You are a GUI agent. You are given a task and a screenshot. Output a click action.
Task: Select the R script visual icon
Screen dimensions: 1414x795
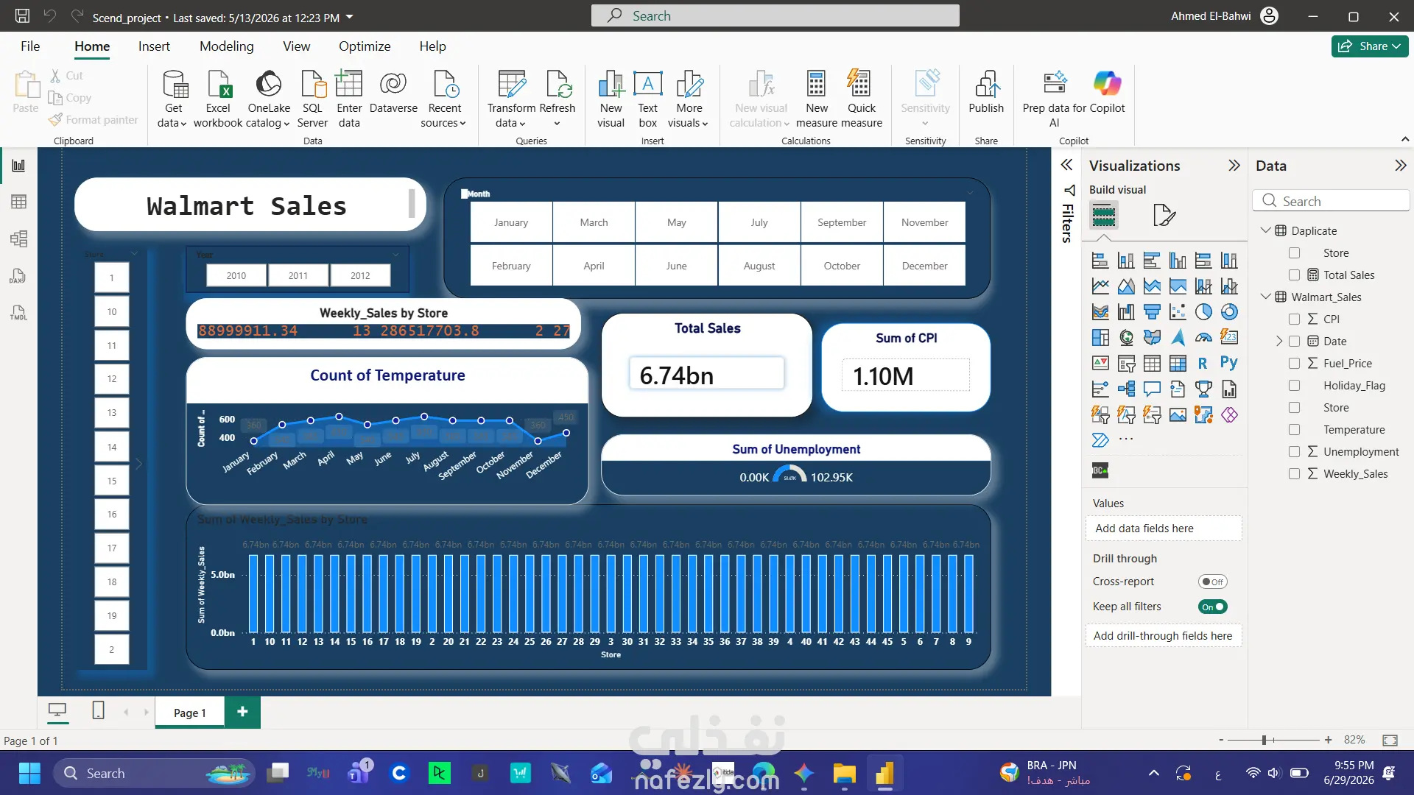pyautogui.click(x=1203, y=363)
